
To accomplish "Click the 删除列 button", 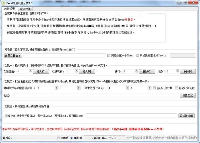I will coord(188,71).
